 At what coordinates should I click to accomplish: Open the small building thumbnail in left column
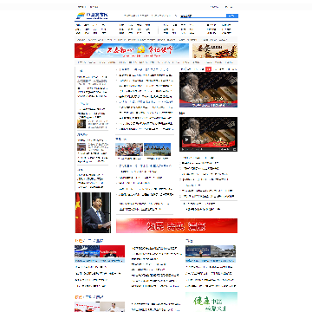(x=81, y=146)
